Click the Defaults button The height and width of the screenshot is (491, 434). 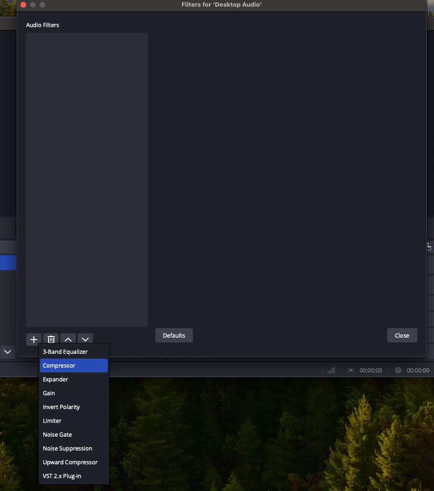point(174,335)
